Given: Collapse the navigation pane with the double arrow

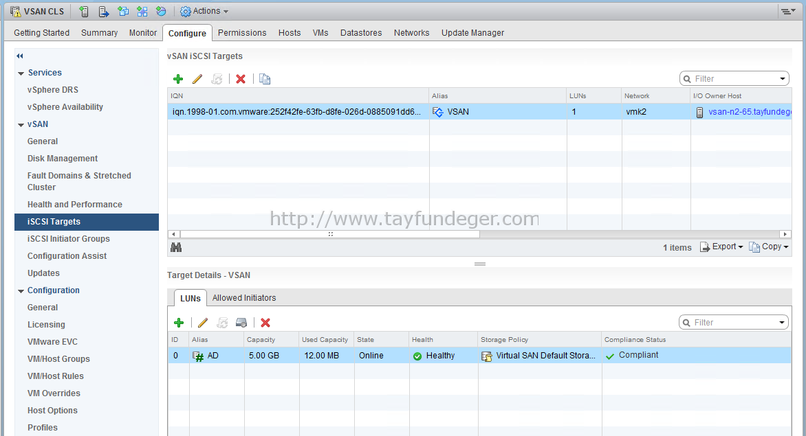Looking at the screenshot, I should 19,56.
